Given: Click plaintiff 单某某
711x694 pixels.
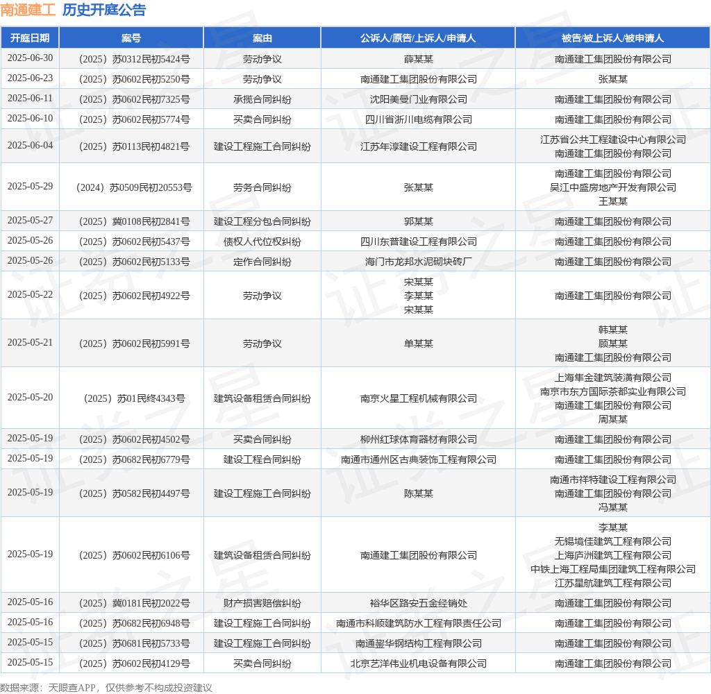Looking at the screenshot, I should pos(418,344).
